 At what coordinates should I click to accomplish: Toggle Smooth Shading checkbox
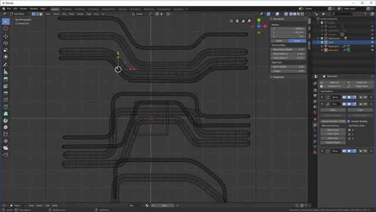pos(349,121)
